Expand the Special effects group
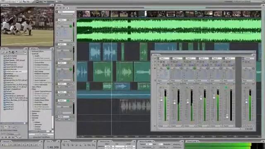 pos(31,113)
